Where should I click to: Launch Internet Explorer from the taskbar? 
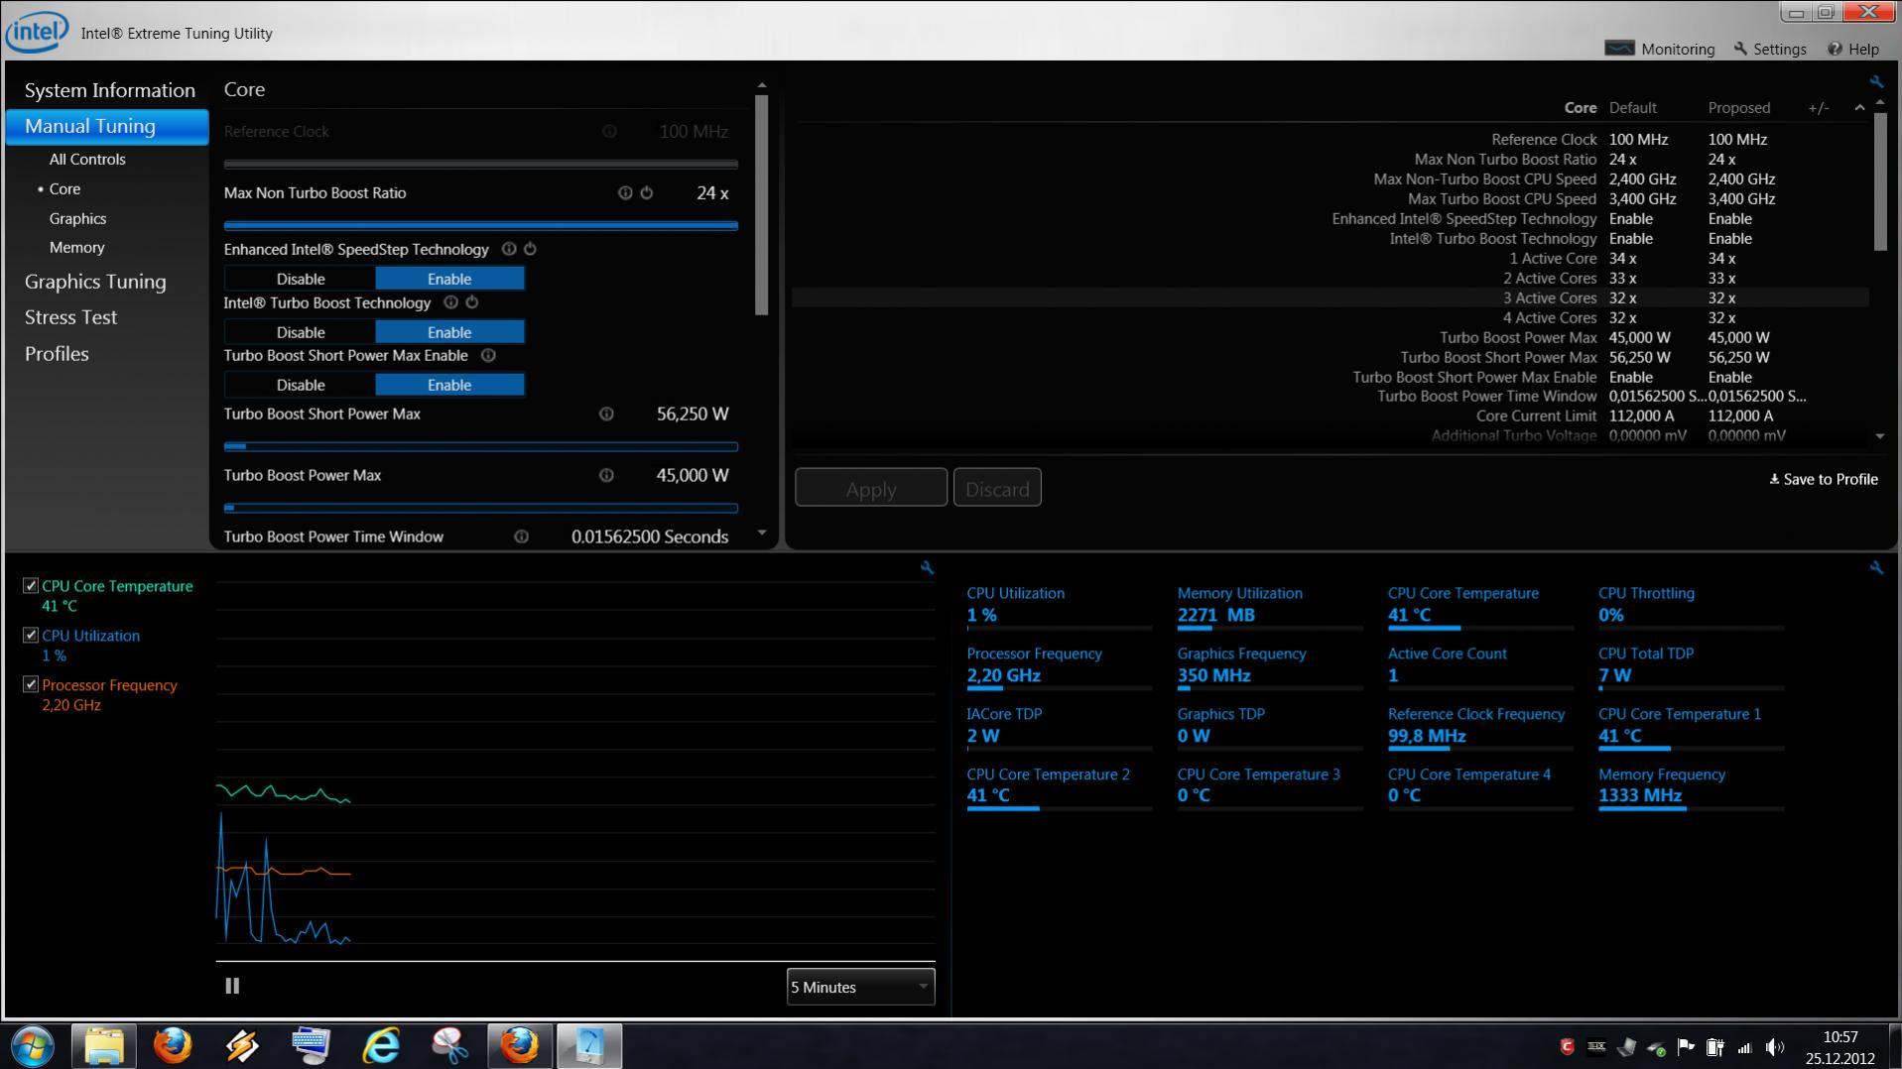tap(381, 1046)
